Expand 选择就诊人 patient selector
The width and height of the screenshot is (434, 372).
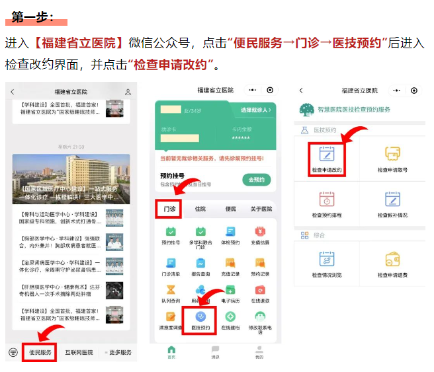point(257,110)
